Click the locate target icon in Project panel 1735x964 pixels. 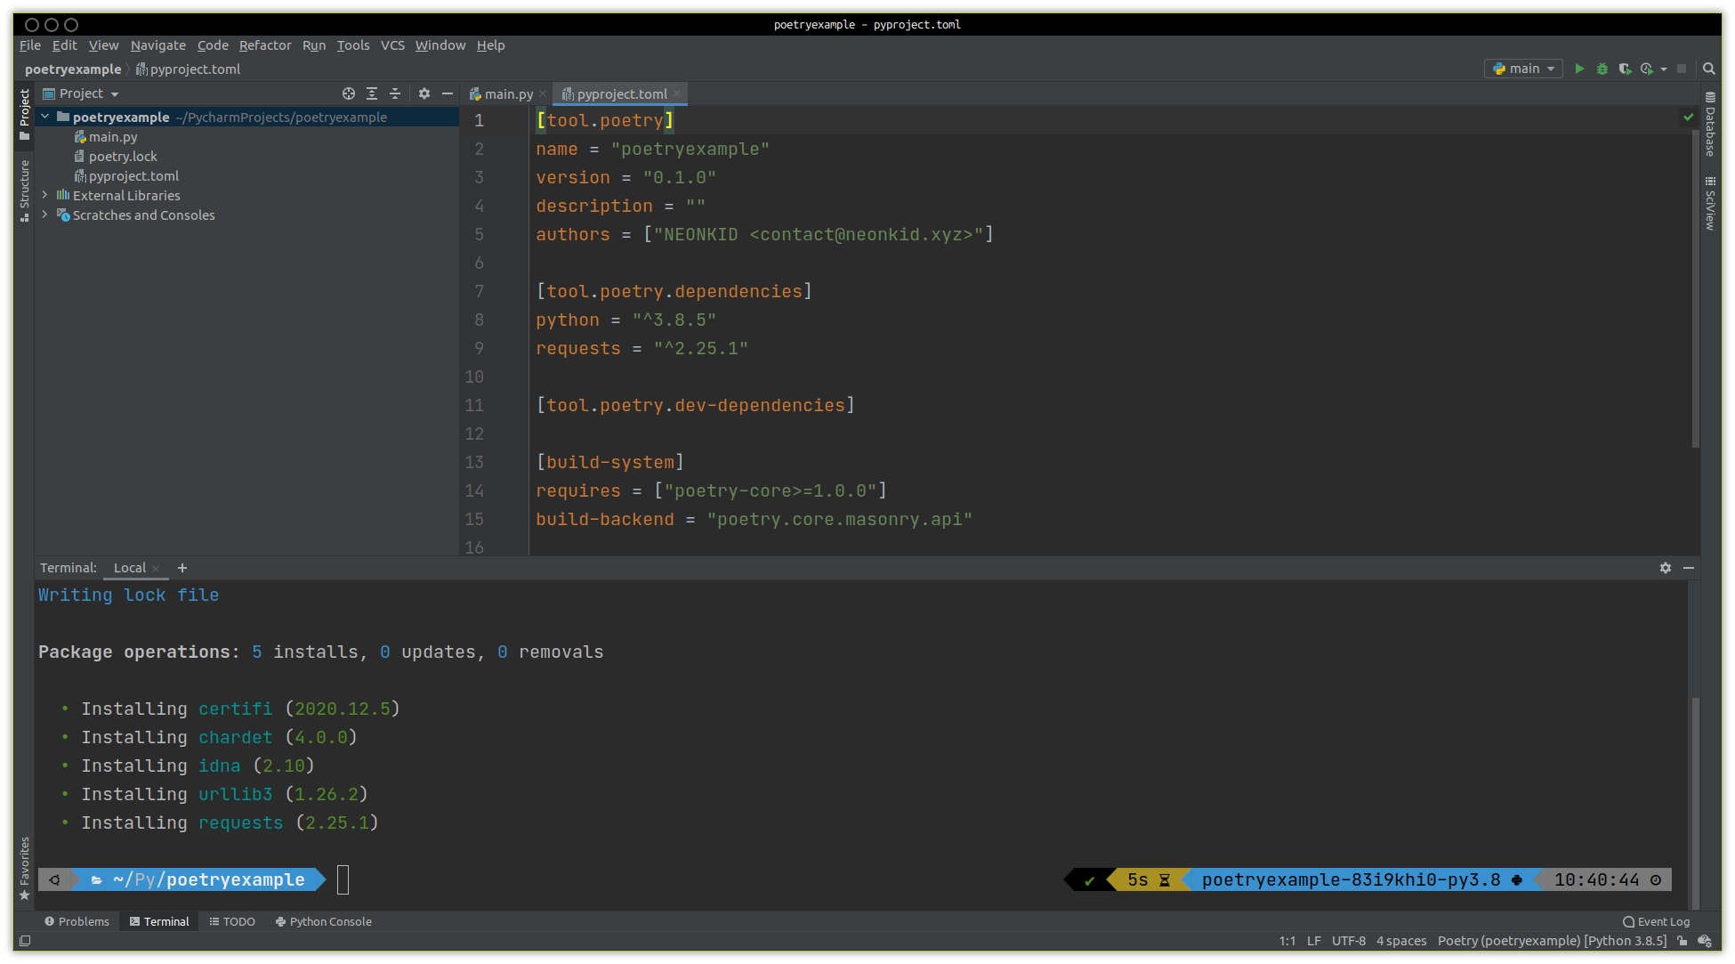tap(349, 93)
